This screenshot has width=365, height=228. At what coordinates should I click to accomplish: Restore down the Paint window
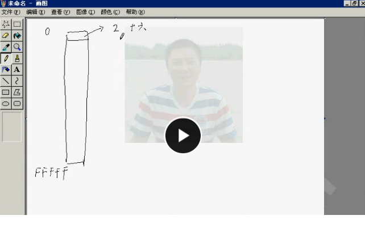pyautogui.click(x=355, y=3)
